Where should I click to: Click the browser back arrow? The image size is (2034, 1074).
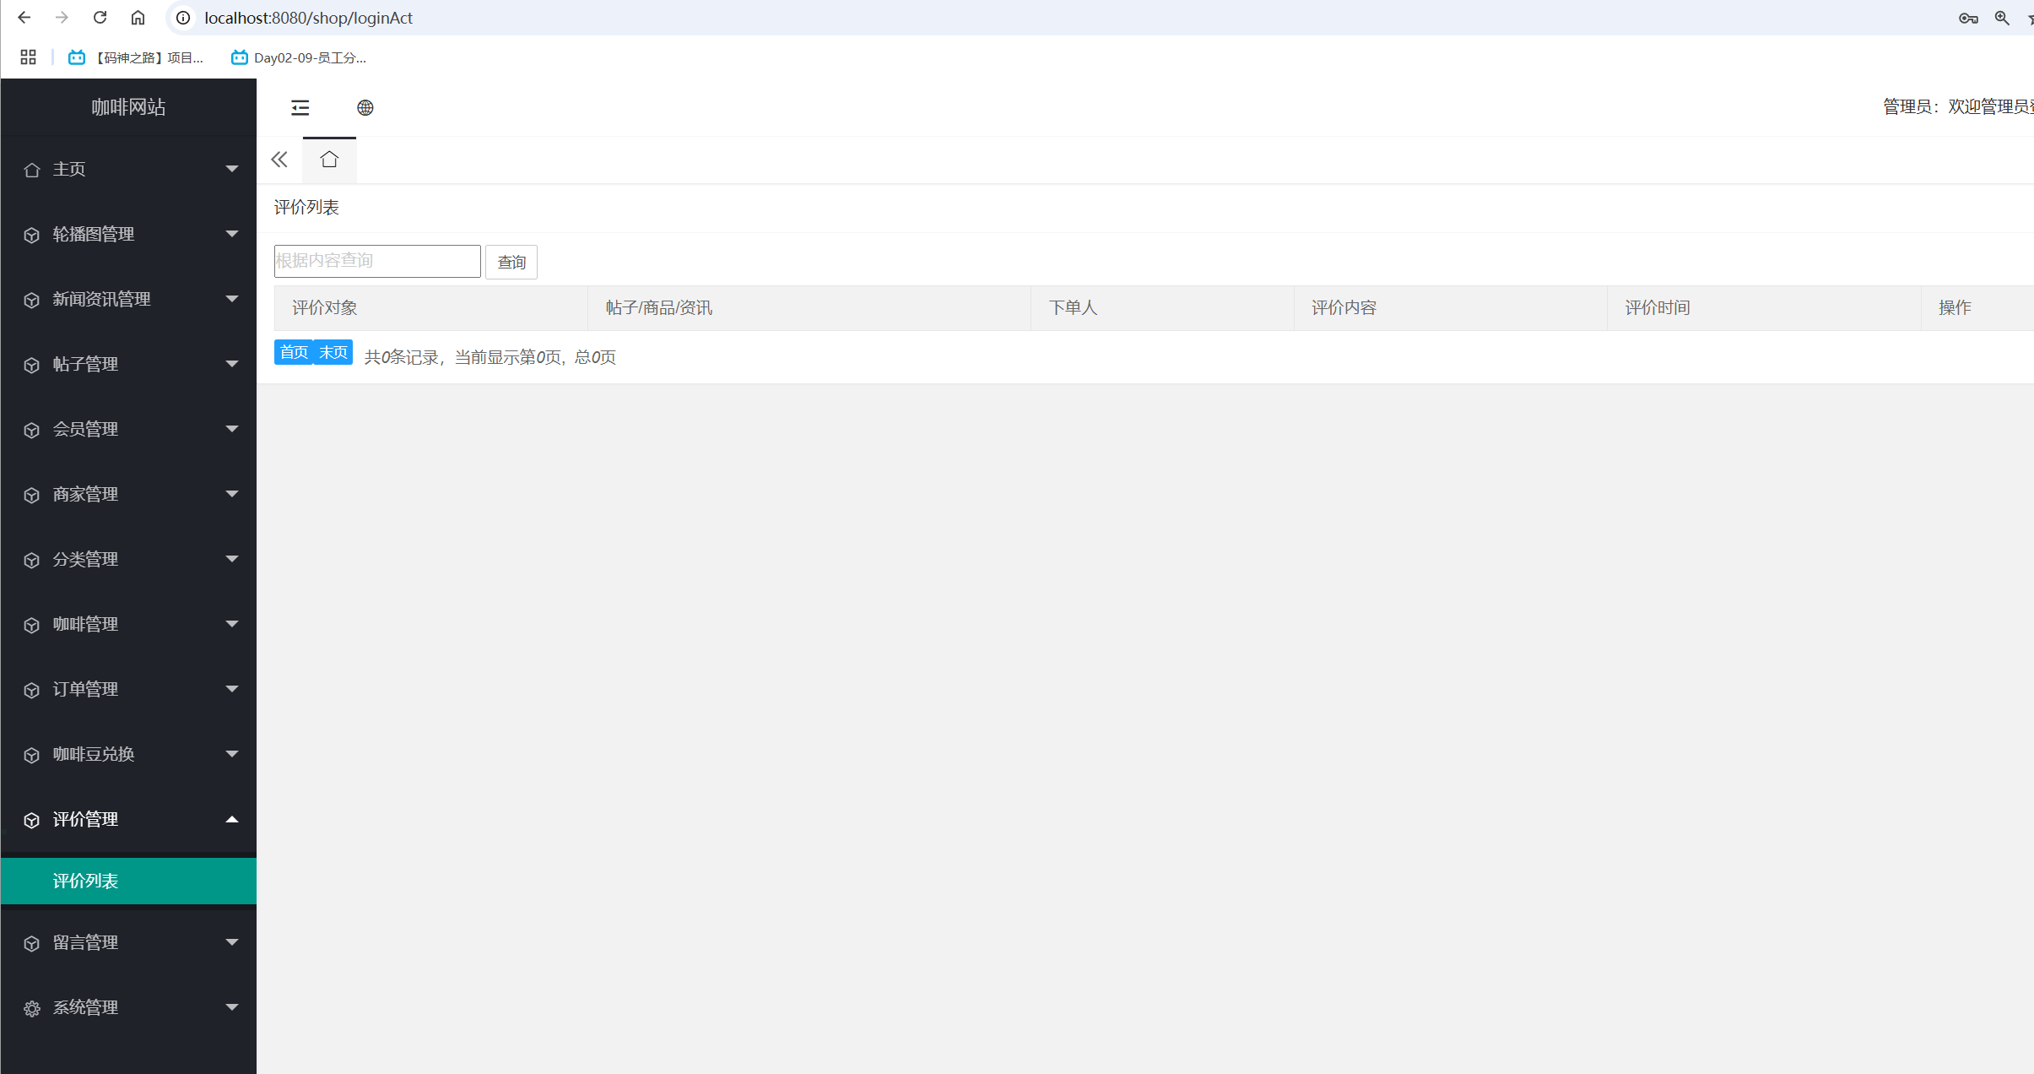coord(24,18)
